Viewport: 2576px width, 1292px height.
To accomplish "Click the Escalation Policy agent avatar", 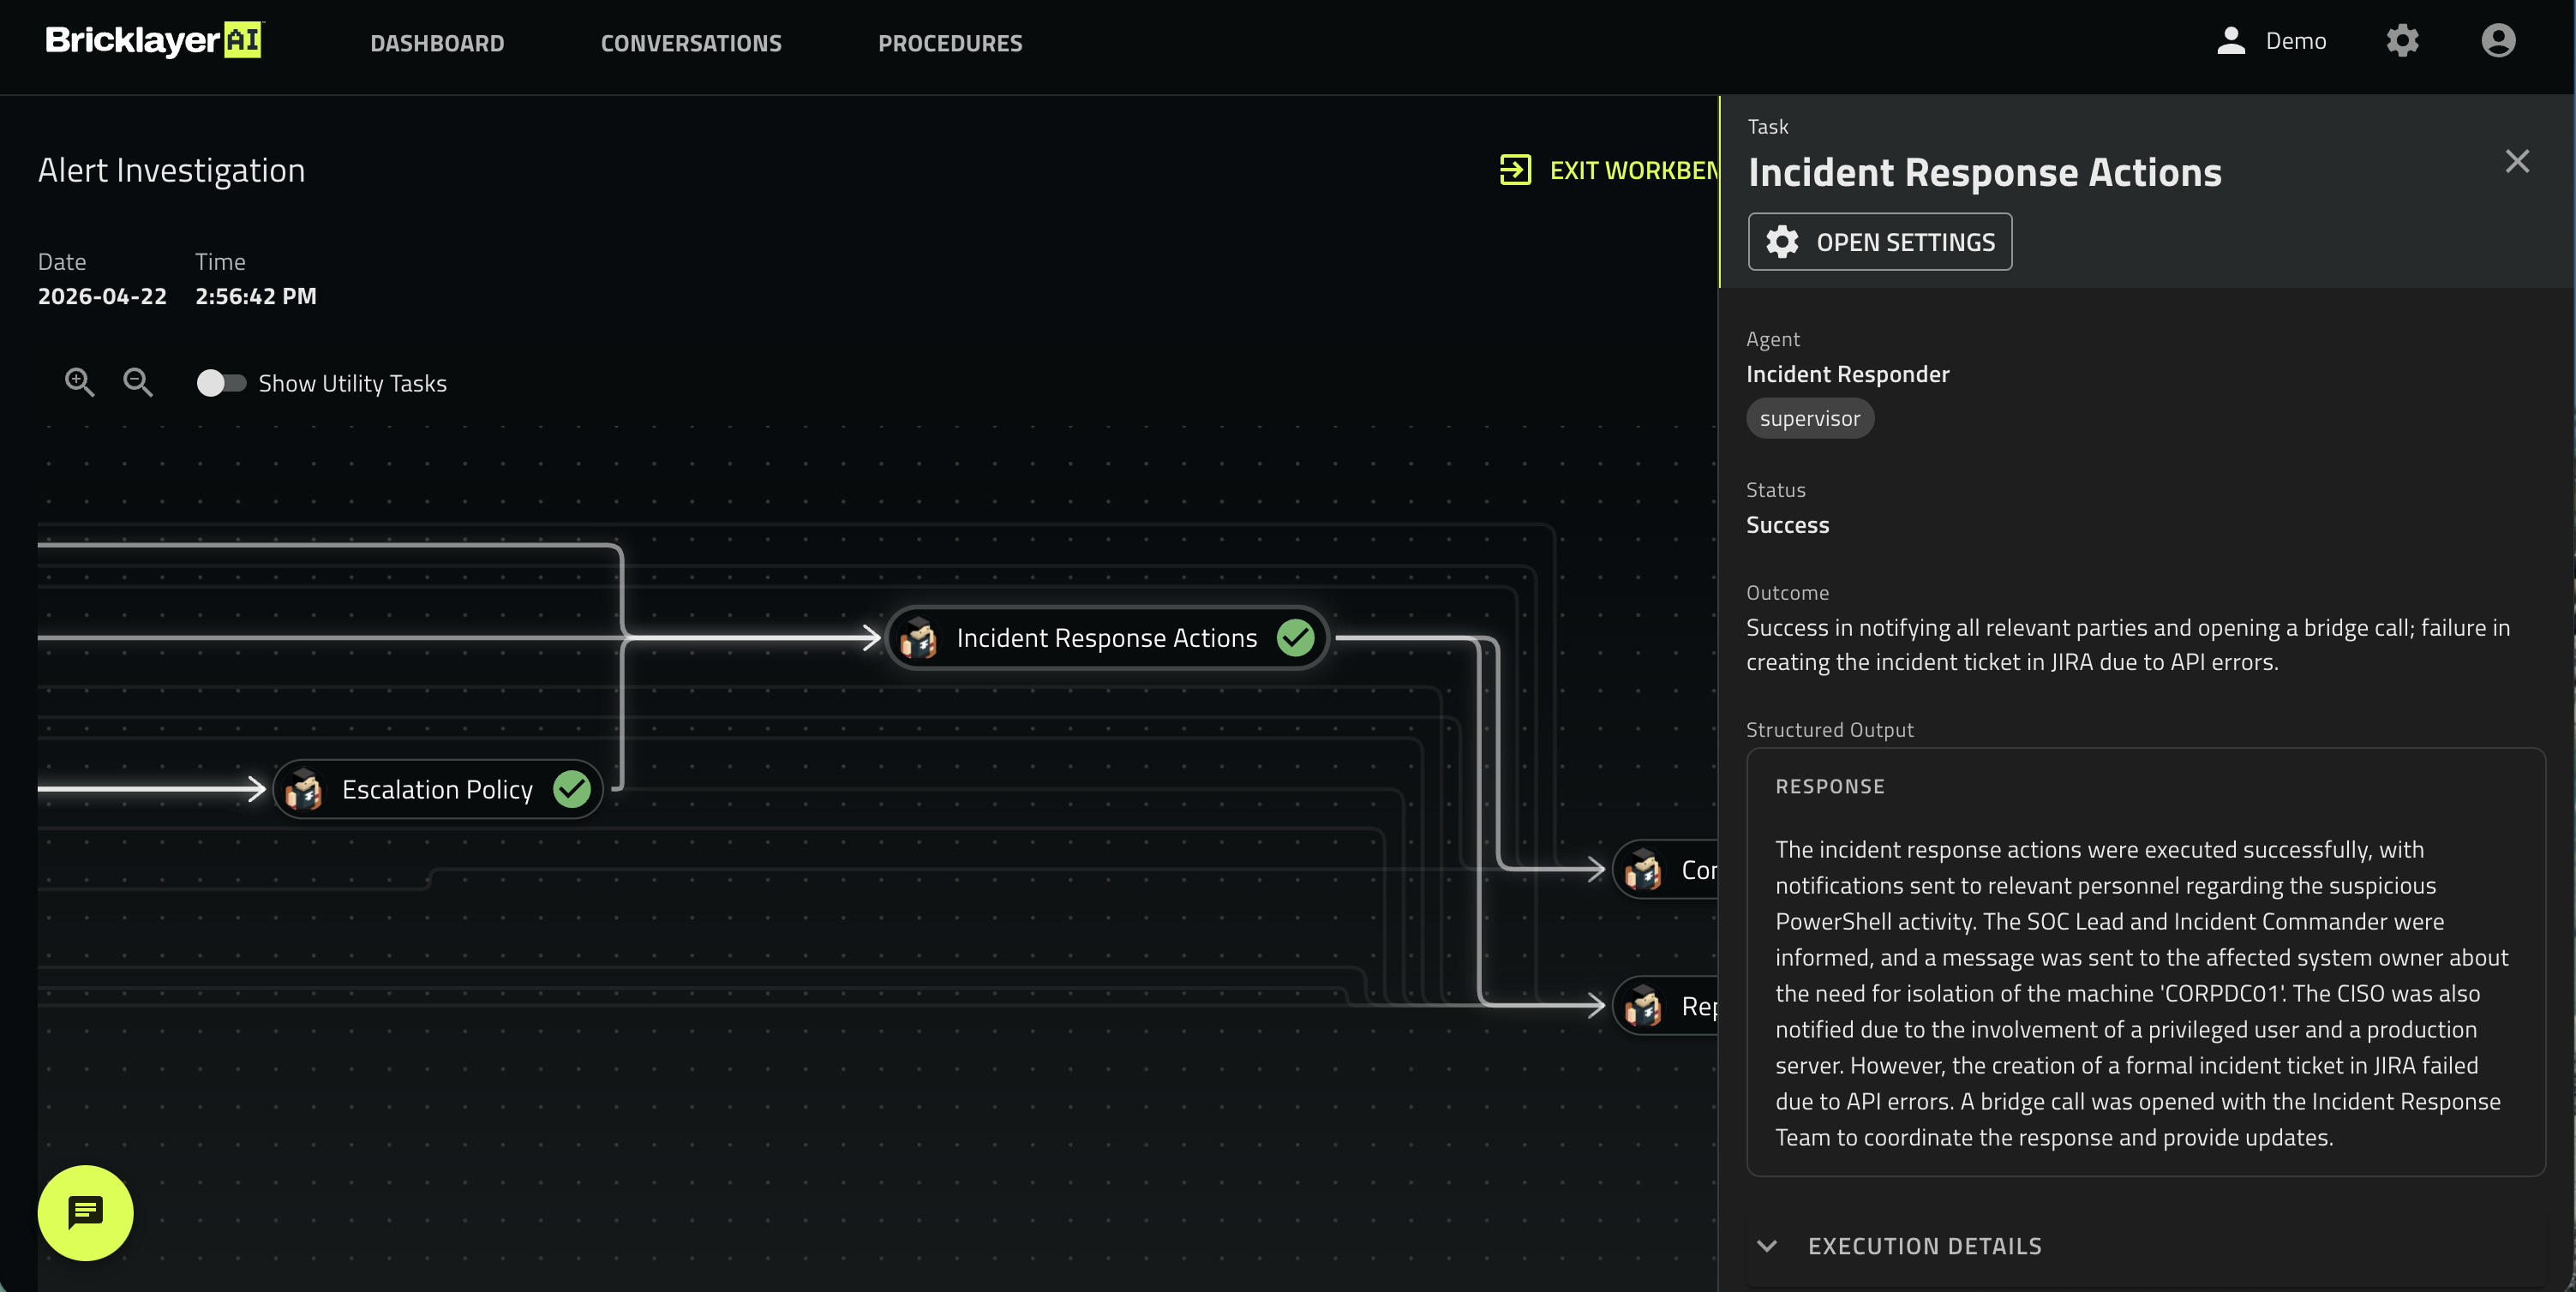I will click(x=303, y=789).
